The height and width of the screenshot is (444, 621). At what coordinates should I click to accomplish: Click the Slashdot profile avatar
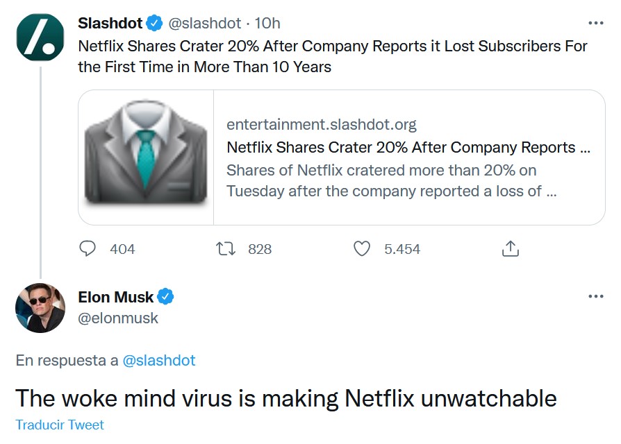tap(40, 37)
